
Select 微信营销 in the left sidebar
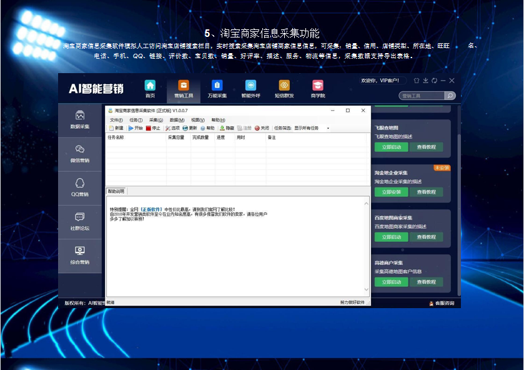[80, 154]
